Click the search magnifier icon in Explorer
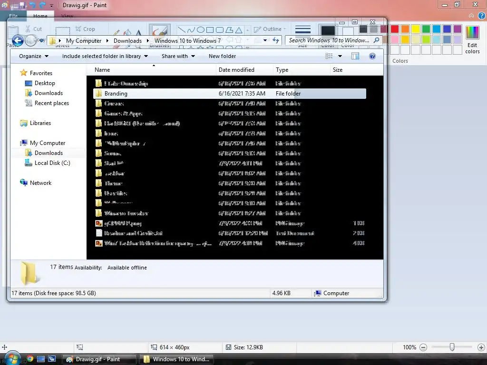This screenshot has width=487, height=365. [377, 40]
